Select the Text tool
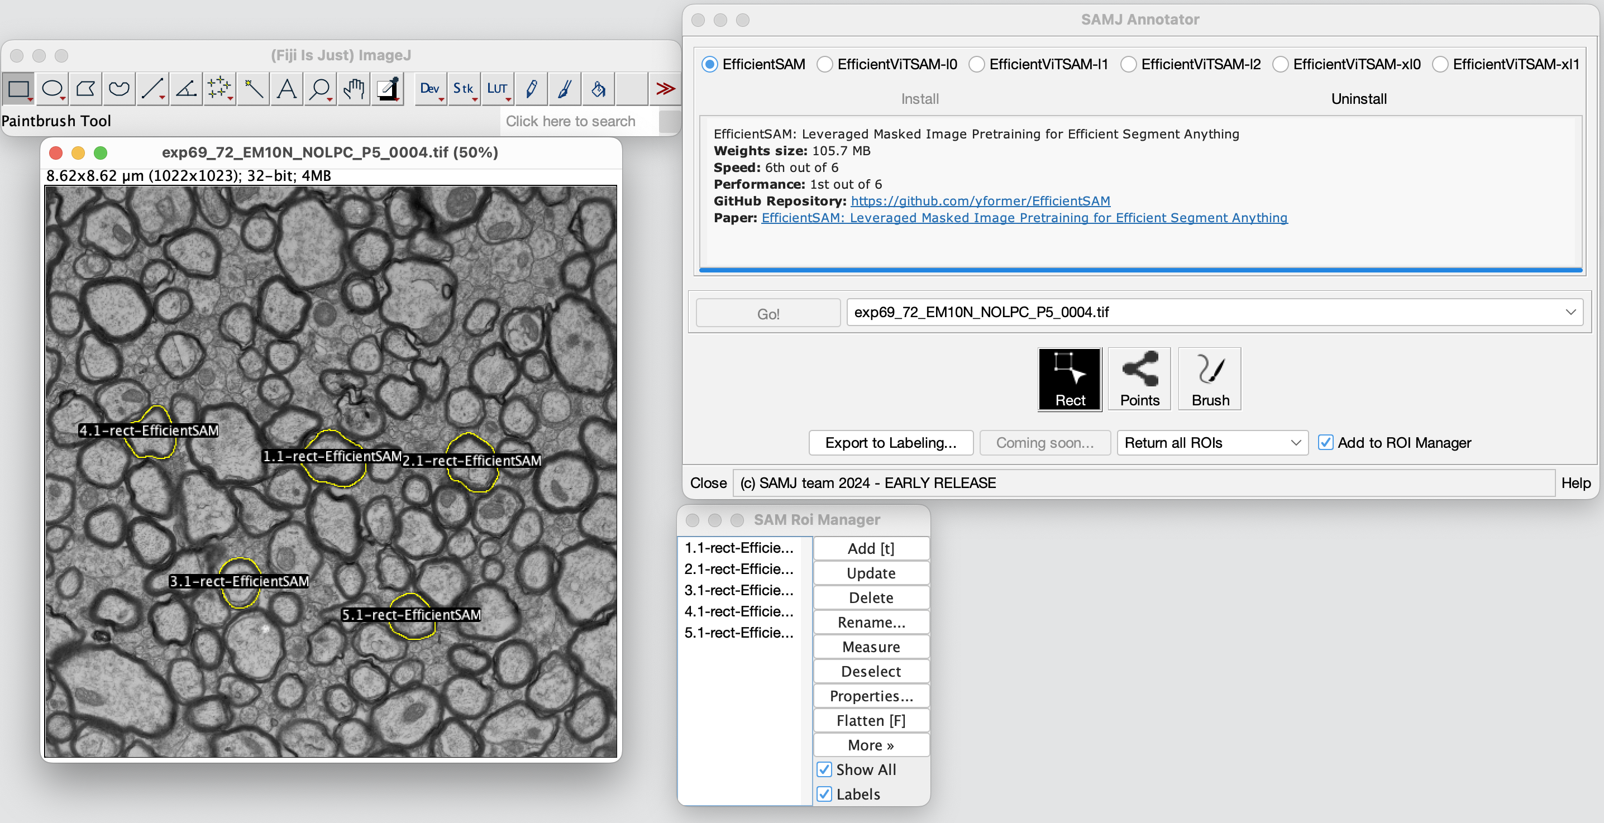The height and width of the screenshot is (823, 1604). 287,89
